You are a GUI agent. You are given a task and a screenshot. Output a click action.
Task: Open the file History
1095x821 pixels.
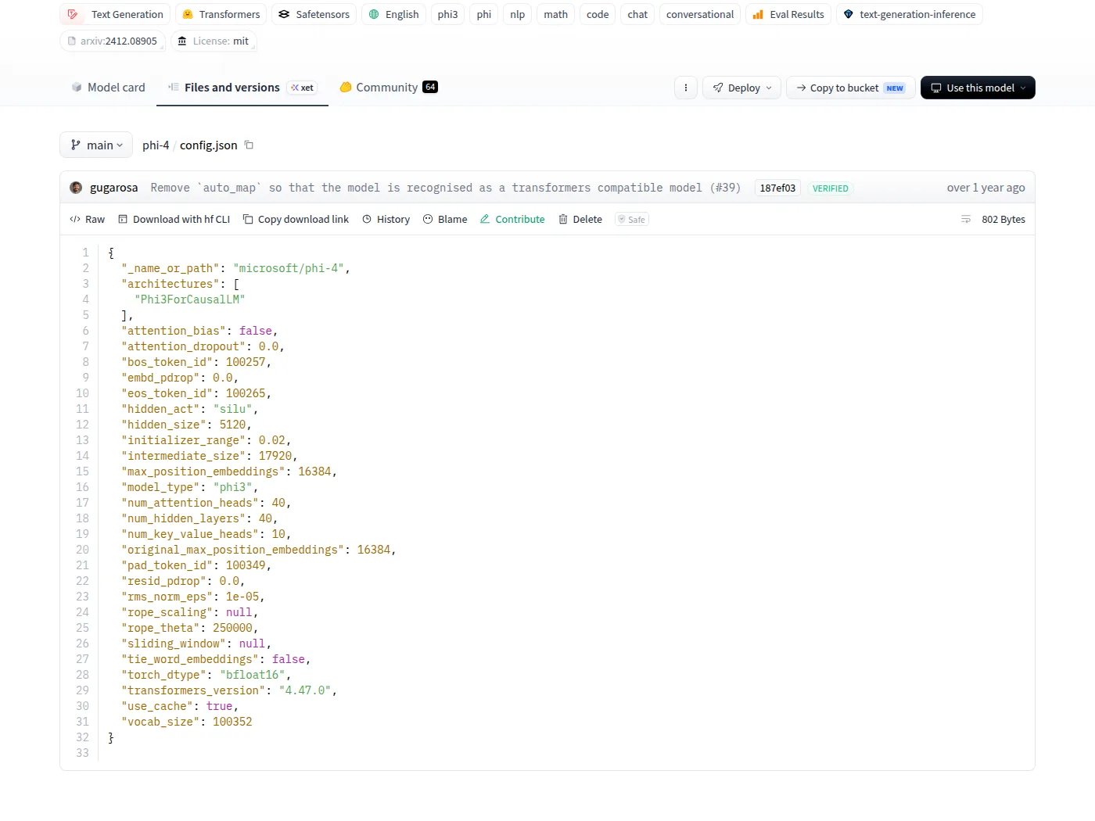[x=386, y=219]
